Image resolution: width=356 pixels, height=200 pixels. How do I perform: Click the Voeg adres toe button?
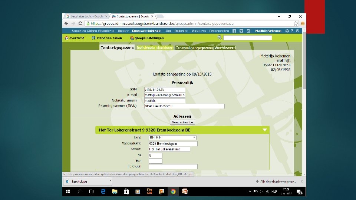[x=182, y=122]
